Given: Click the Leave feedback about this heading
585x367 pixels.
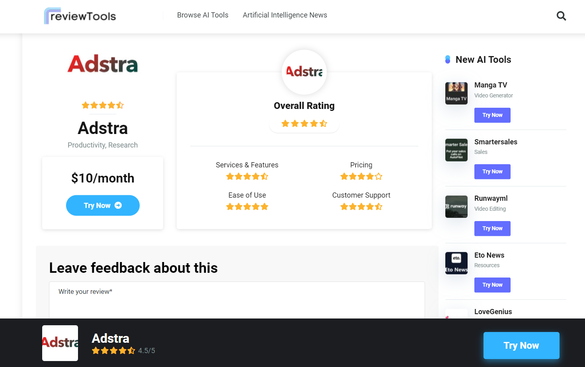Looking at the screenshot, I should (133, 268).
